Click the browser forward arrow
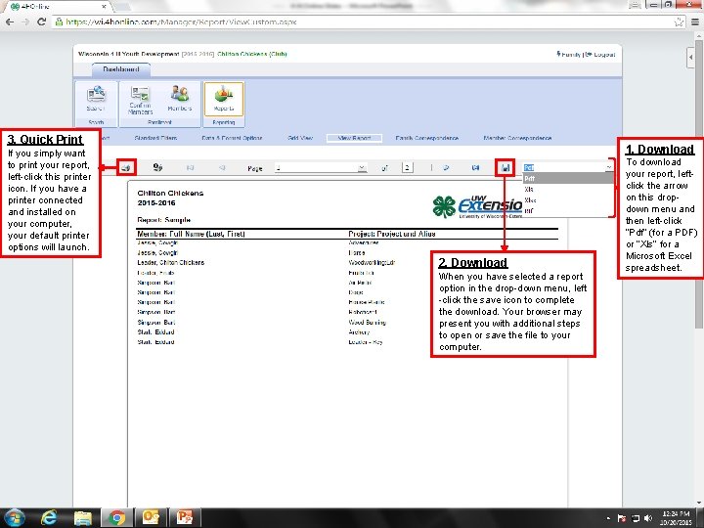Screen dimensions: 704x528 click(x=25, y=22)
